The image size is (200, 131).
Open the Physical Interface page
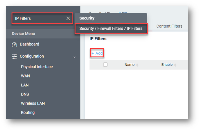click(37, 67)
